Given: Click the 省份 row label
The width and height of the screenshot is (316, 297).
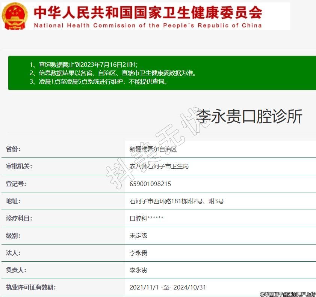Looking at the screenshot, I should coord(13,149).
